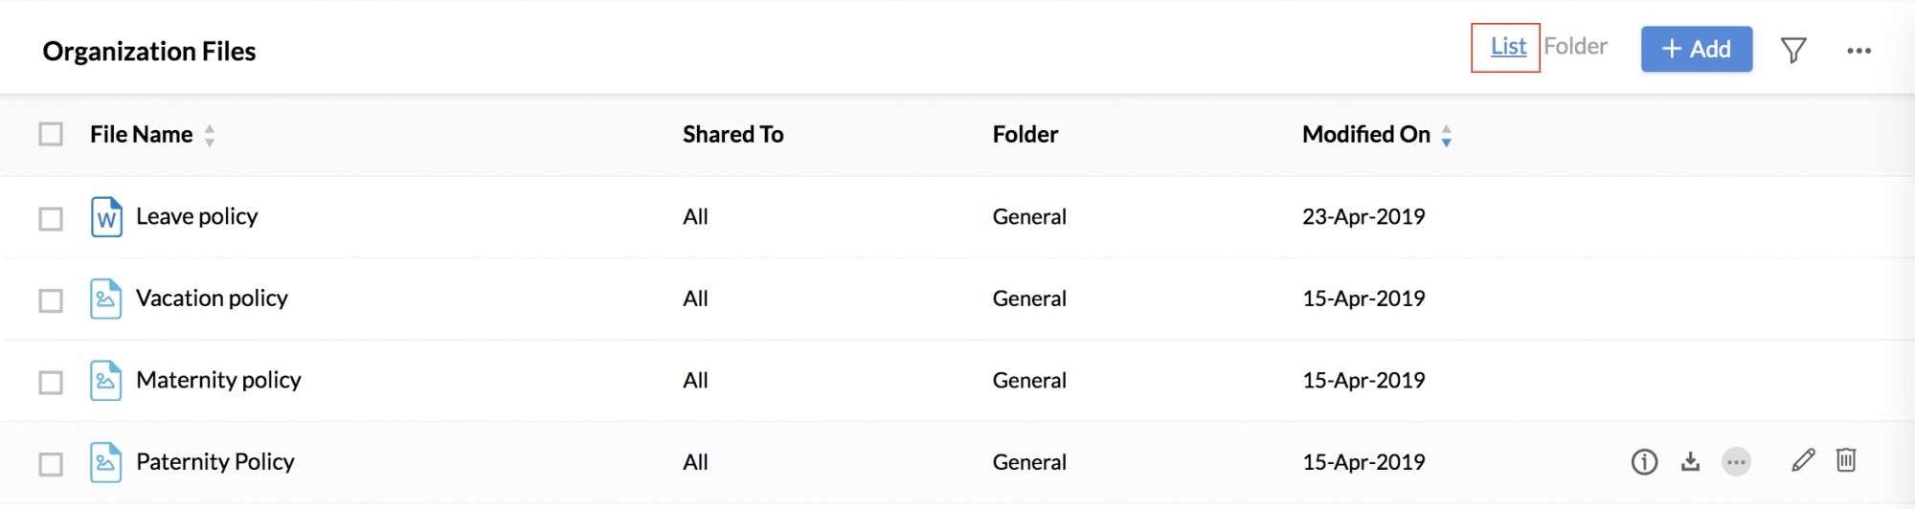Viewport: 1915px width, 509px height.
Task: Open the Maternity policy file name
Action: (x=218, y=380)
